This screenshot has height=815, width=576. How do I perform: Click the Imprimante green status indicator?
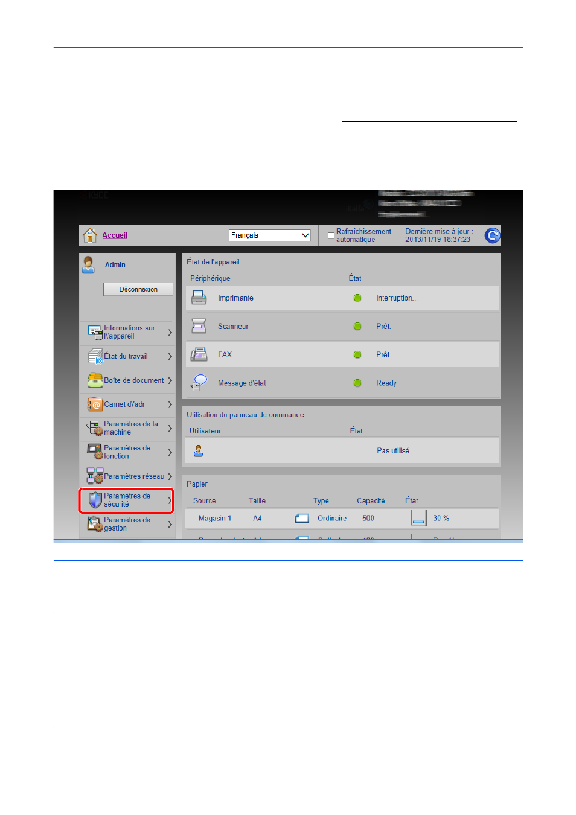pos(357,298)
